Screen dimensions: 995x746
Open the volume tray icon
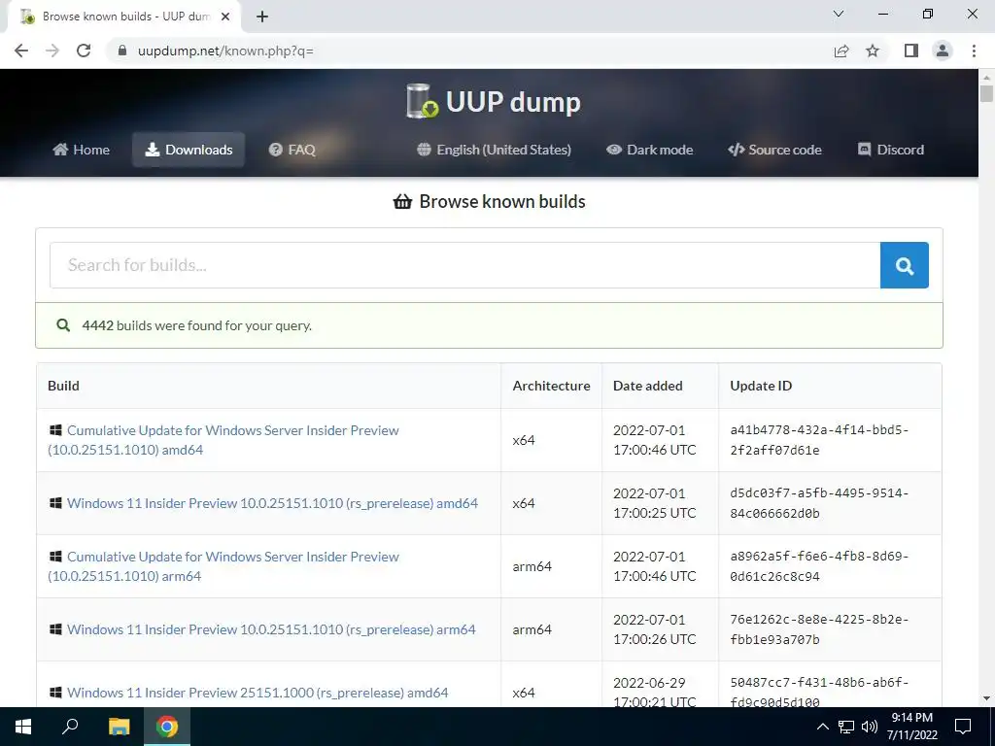[x=870, y=727]
